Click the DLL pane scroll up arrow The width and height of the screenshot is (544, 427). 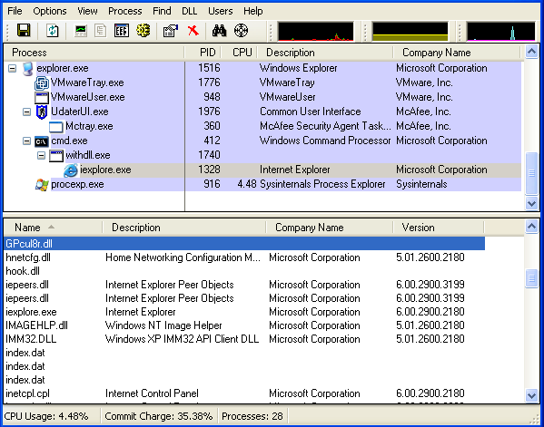point(531,227)
